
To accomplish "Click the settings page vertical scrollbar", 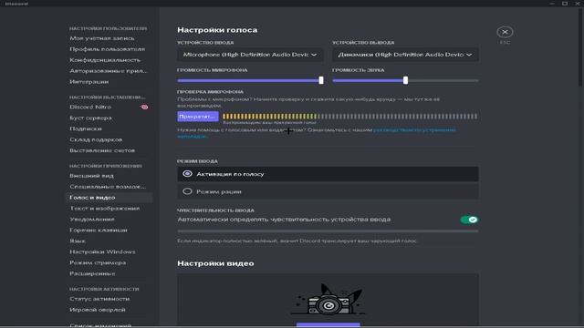I will click(581, 47).
